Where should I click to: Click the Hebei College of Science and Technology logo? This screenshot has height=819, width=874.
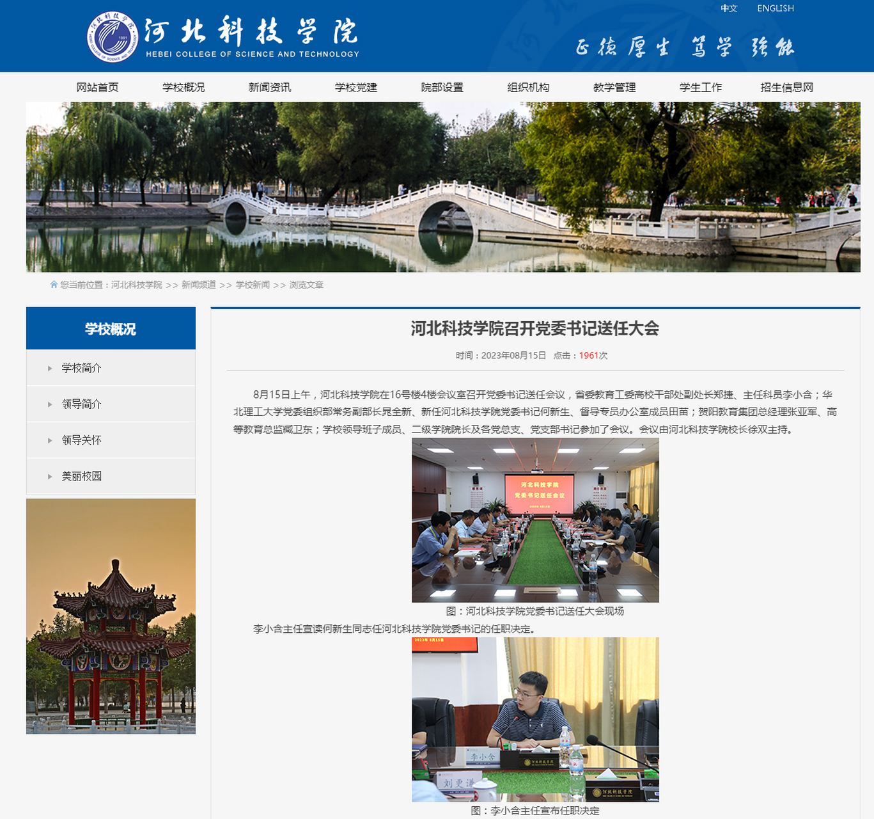click(x=224, y=35)
